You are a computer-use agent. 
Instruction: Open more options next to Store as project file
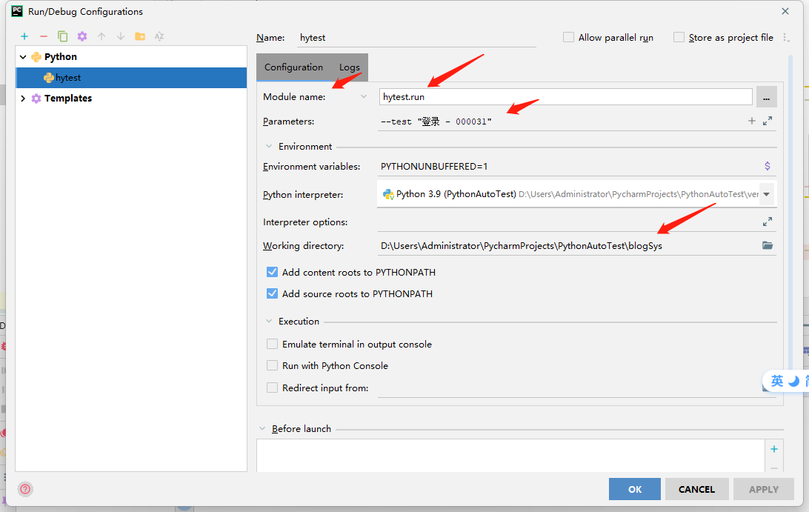(x=786, y=38)
